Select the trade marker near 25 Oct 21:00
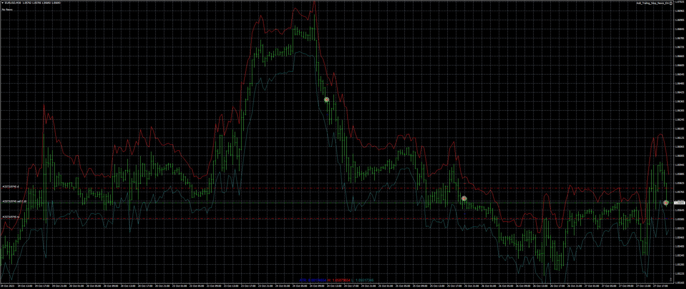 pos(464,198)
